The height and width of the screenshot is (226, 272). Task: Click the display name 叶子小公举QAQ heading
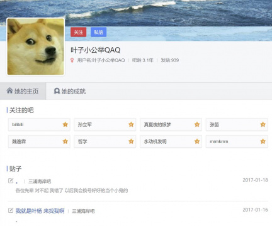96,50
